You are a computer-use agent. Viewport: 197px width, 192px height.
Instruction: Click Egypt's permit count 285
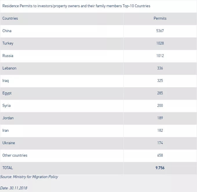click(x=160, y=93)
